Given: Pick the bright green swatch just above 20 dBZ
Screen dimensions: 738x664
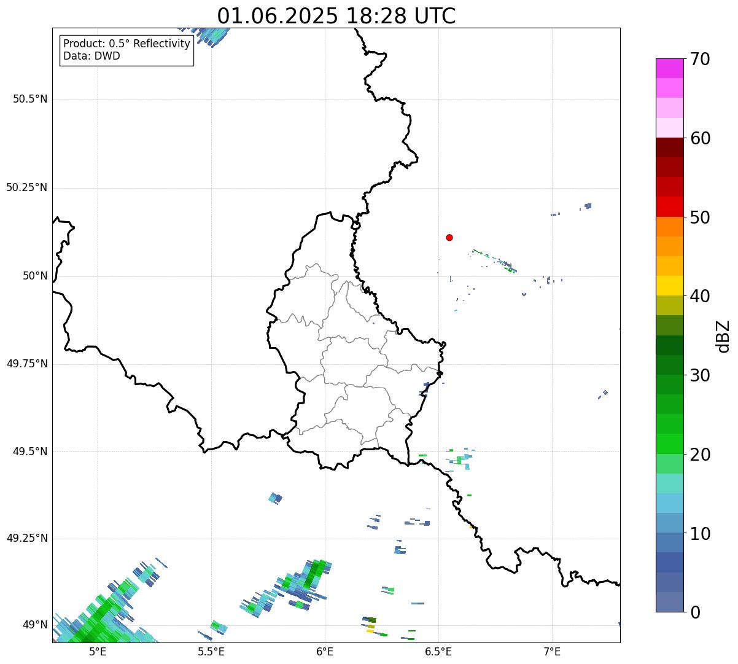Looking at the screenshot, I should point(669,444).
